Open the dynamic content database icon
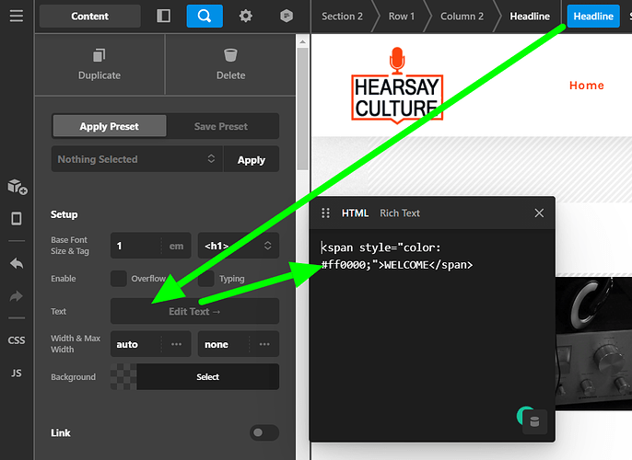Viewport: 632px width, 460px height. click(x=534, y=421)
